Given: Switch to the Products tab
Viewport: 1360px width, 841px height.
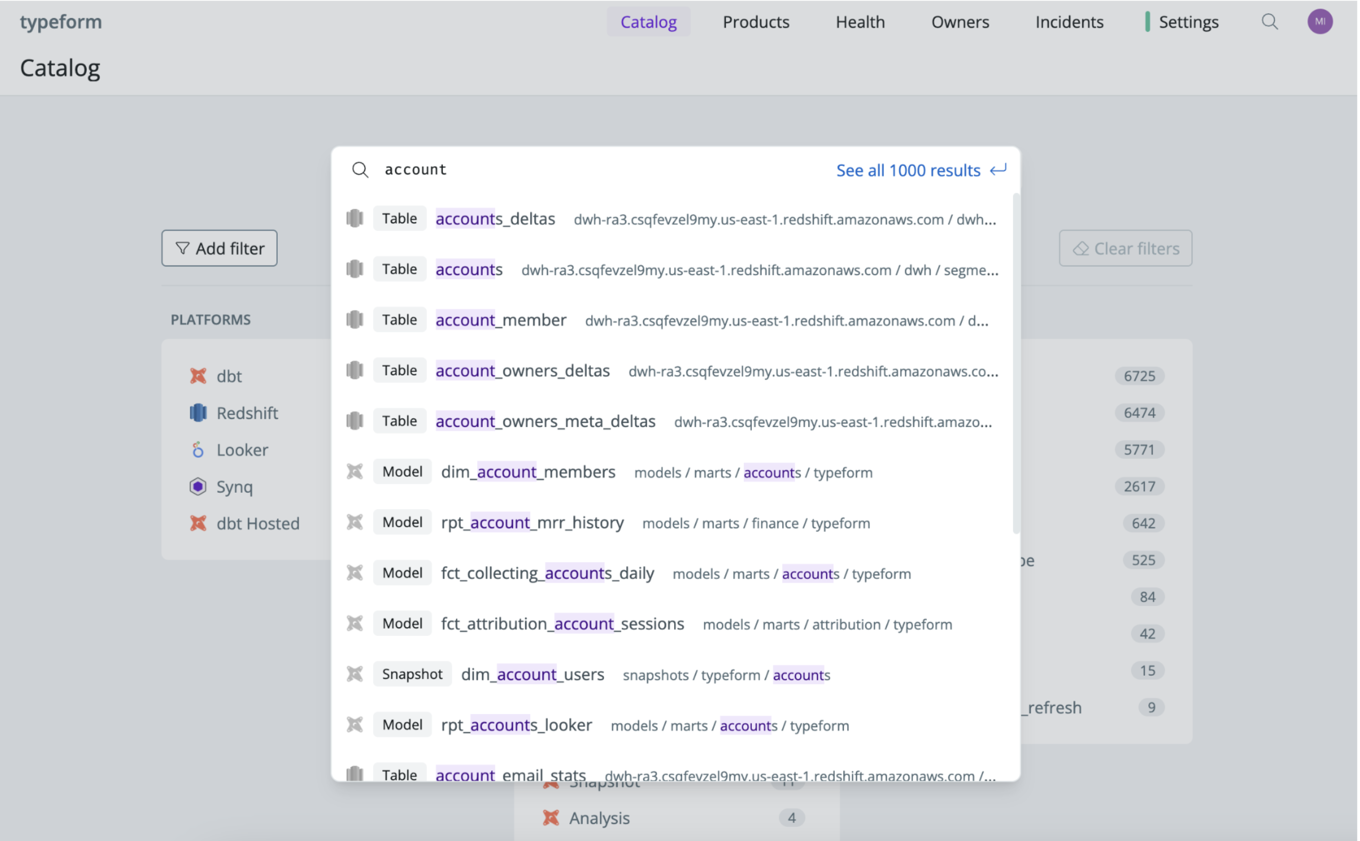Looking at the screenshot, I should 756,22.
